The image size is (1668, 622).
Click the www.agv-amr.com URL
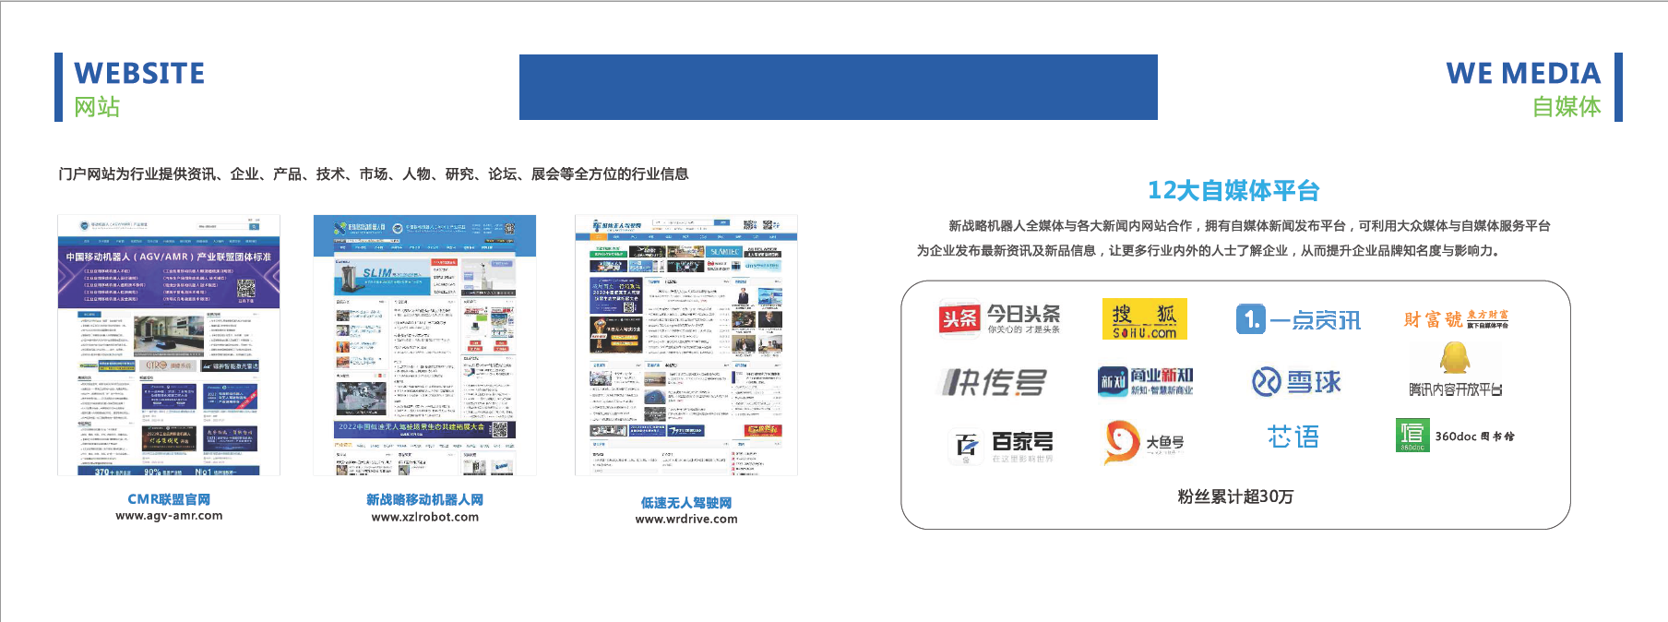169,516
